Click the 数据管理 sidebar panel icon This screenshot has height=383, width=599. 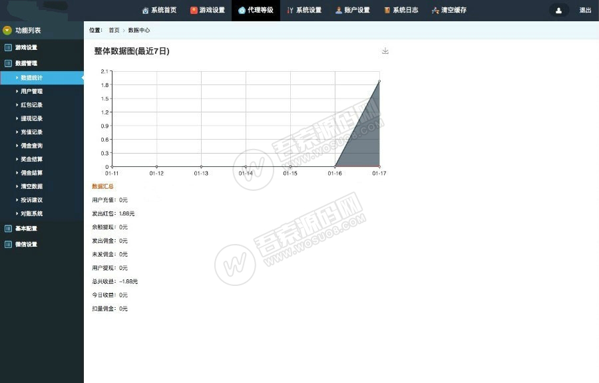click(x=9, y=63)
